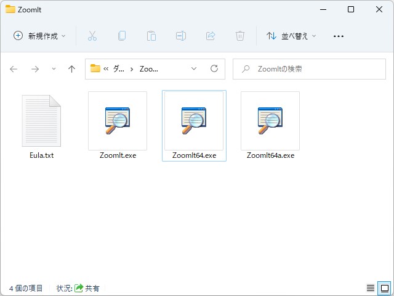The width and height of the screenshot is (394, 296).
Task: Select the ZoomIt64.exe file icon
Action: click(194, 121)
